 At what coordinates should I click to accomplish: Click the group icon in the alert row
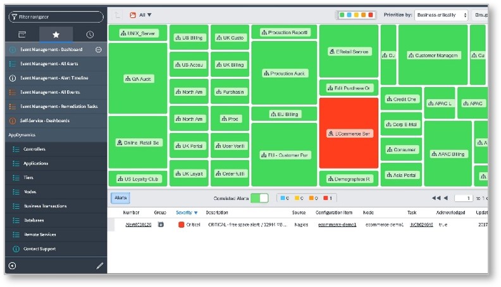coord(161,224)
